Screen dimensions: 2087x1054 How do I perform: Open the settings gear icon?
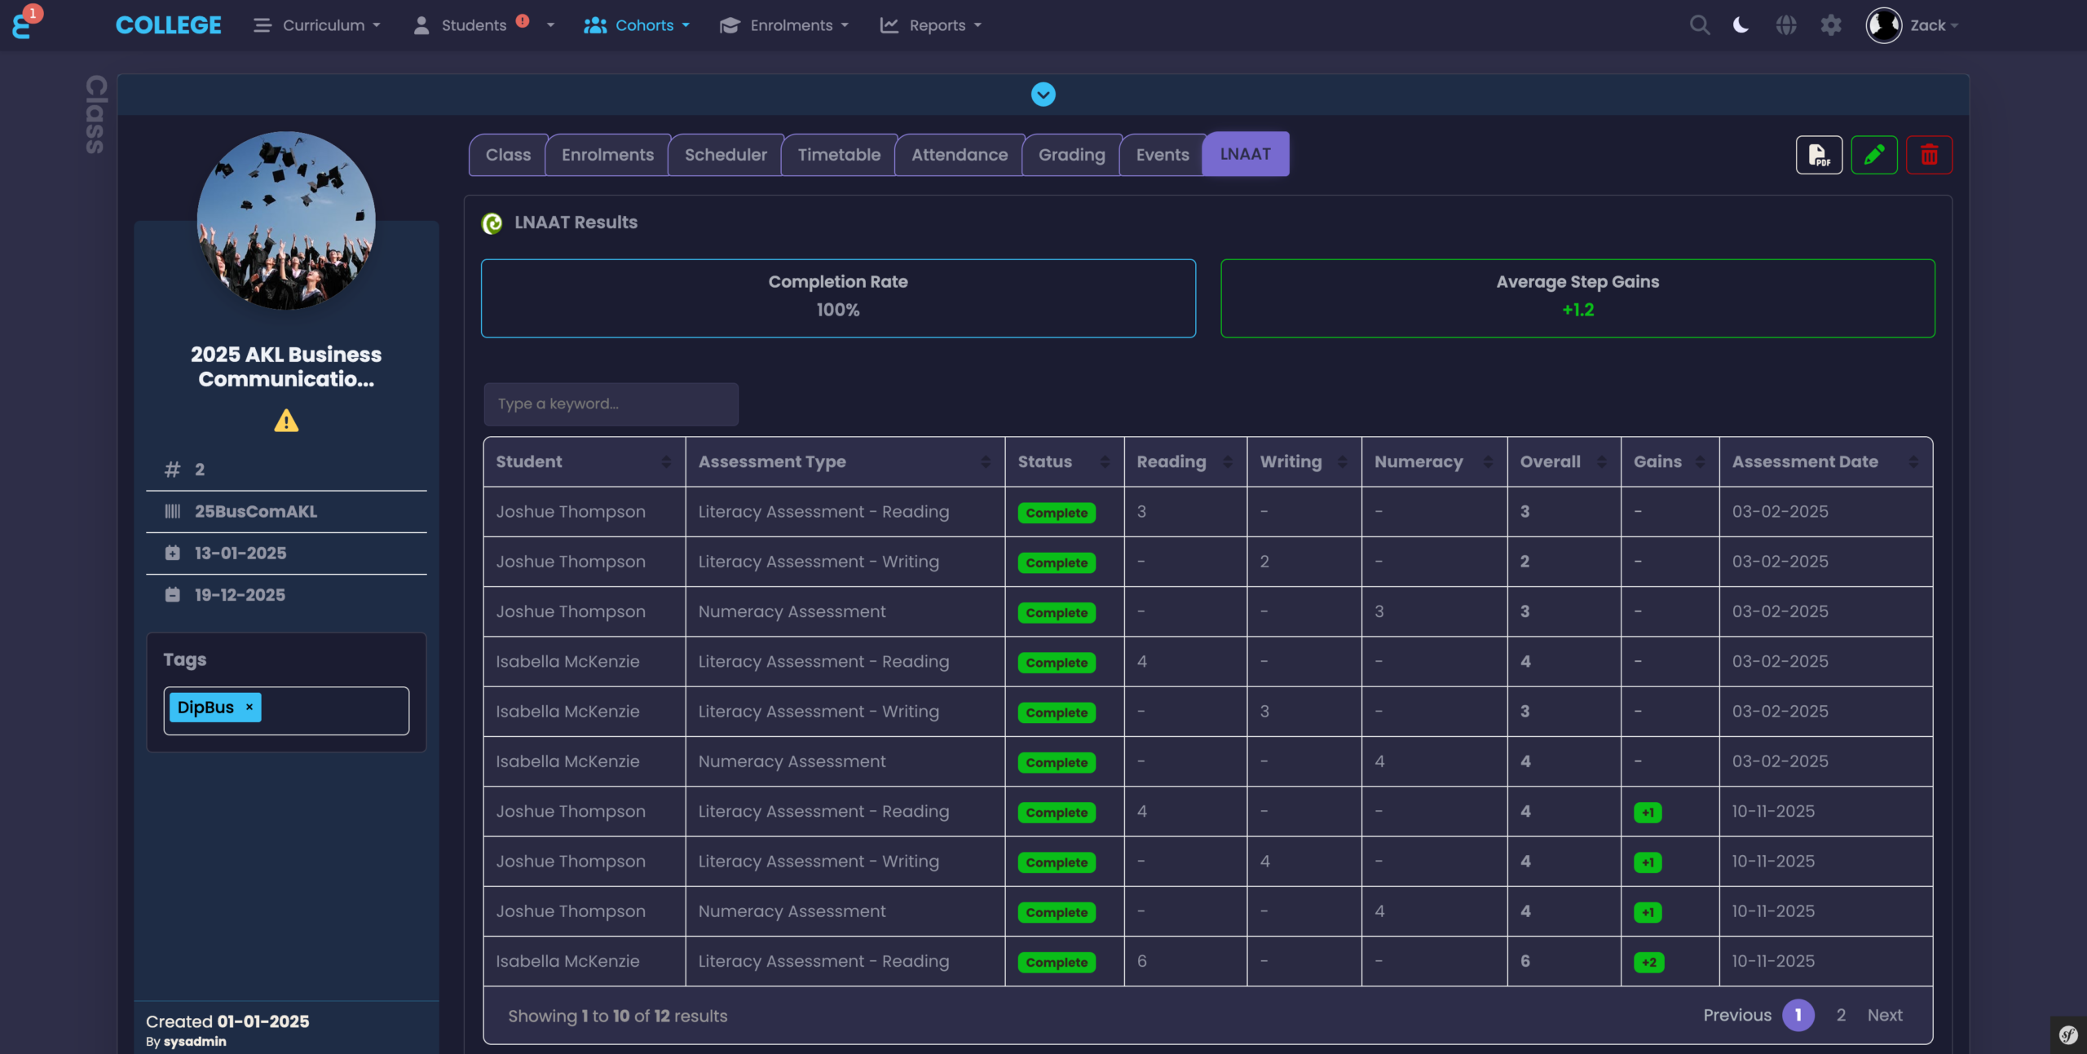pyautogui.click(x=1831, y=24)
